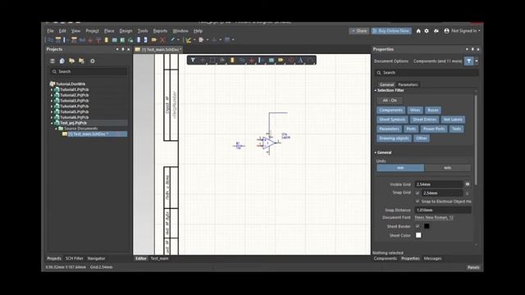Switch to the SCH Filter panel tab
This screenshot has width=525, height=295.
pos(75,259)
